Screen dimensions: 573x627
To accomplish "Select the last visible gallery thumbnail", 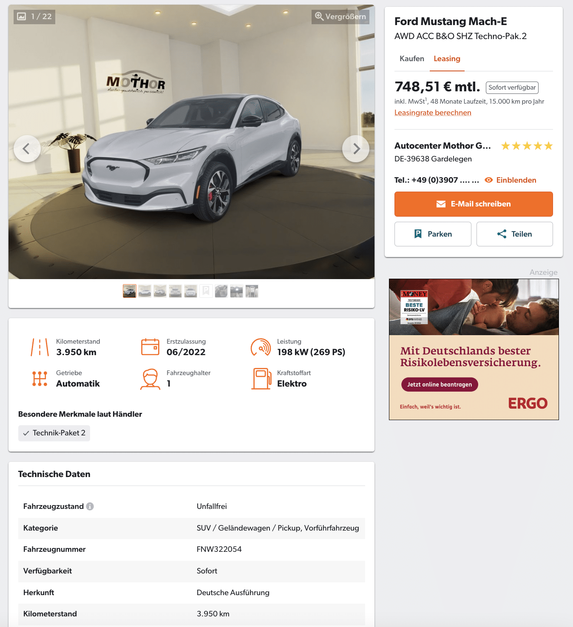I will coord(252,291).
